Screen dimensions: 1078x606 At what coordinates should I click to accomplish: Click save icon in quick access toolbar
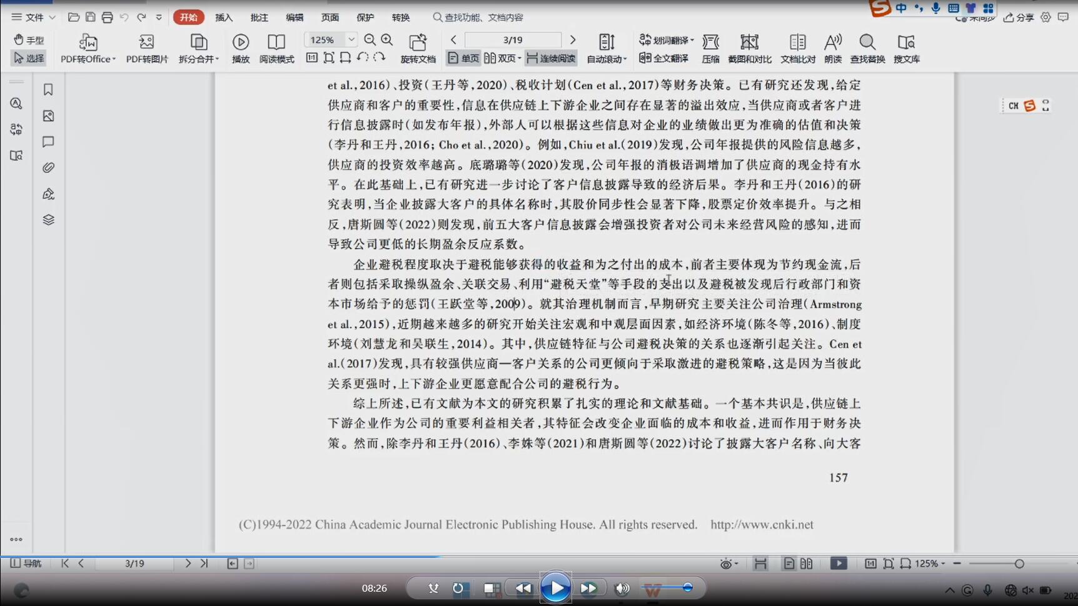(x=91, y=17)
